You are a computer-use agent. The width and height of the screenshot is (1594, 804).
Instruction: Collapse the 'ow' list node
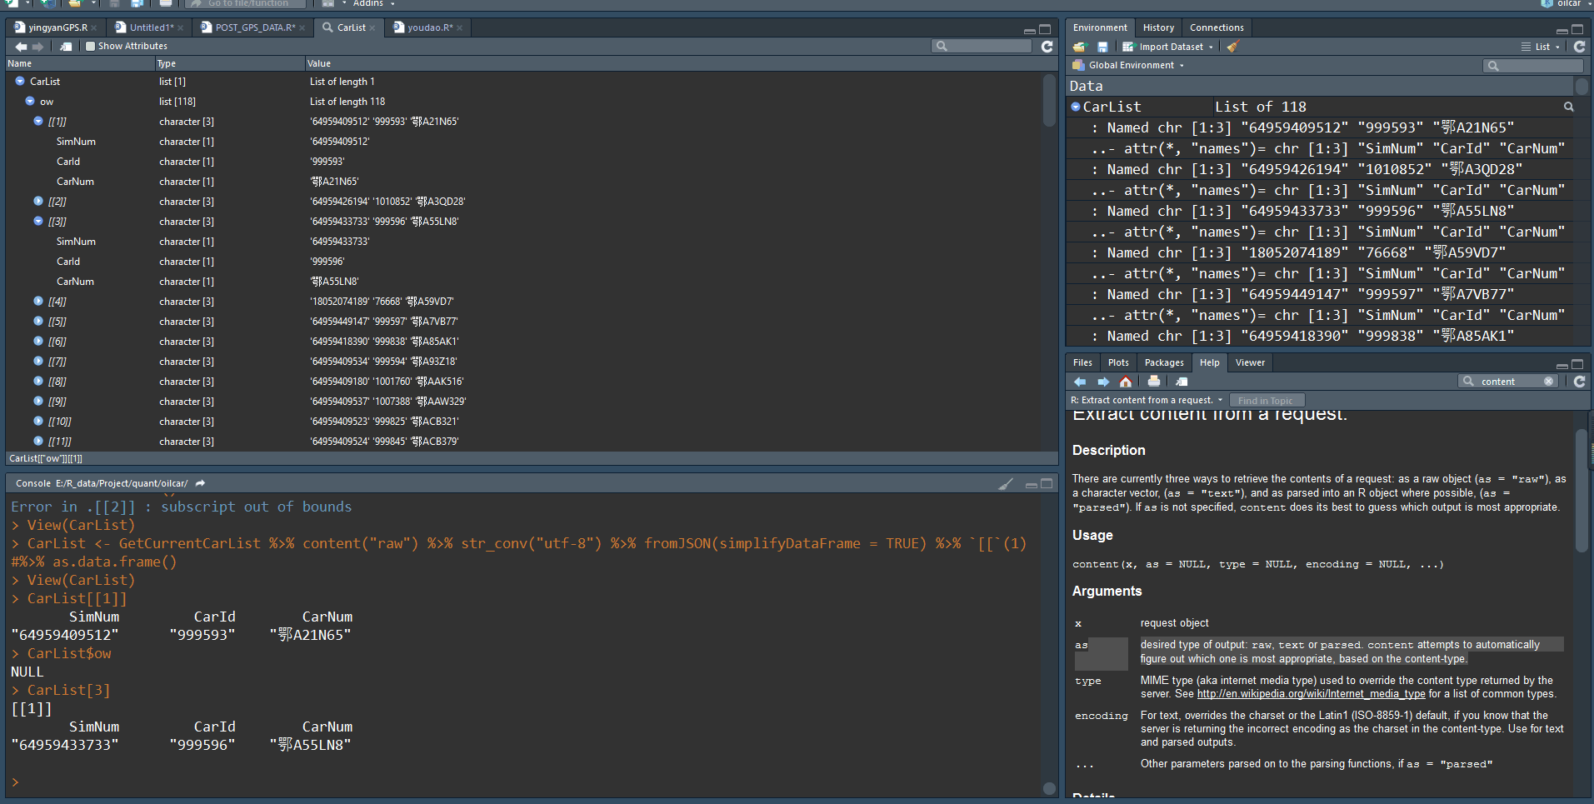tap(30, 102)
